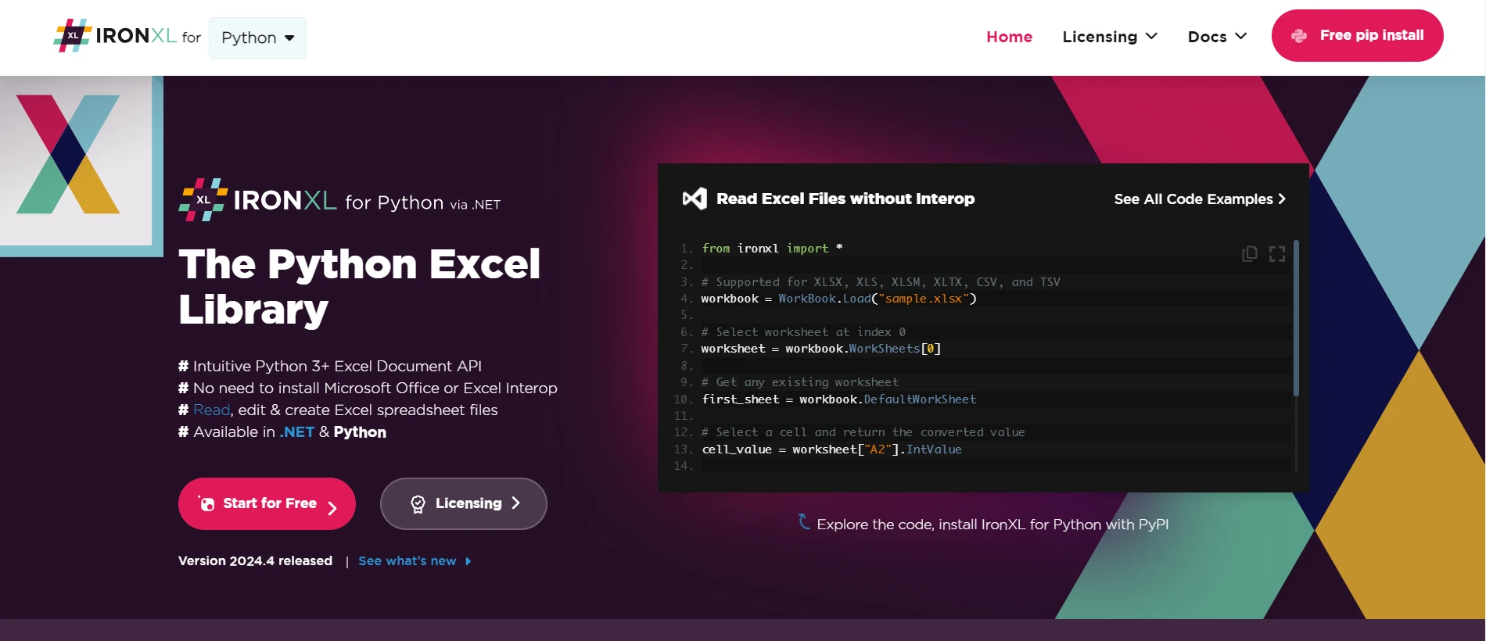The width and height of the screenshot is (1486, 641).
Task: Click the code panel vertical scrollbar
Action: (x=1296, y=320)
